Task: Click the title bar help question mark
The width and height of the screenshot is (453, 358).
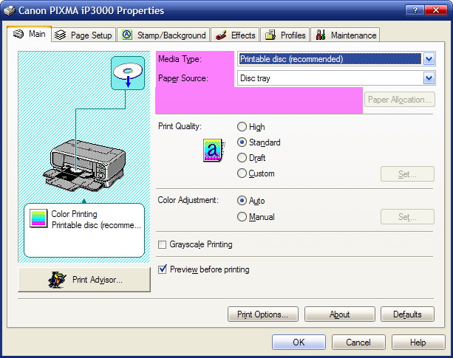Action: [x=415, y=10]
